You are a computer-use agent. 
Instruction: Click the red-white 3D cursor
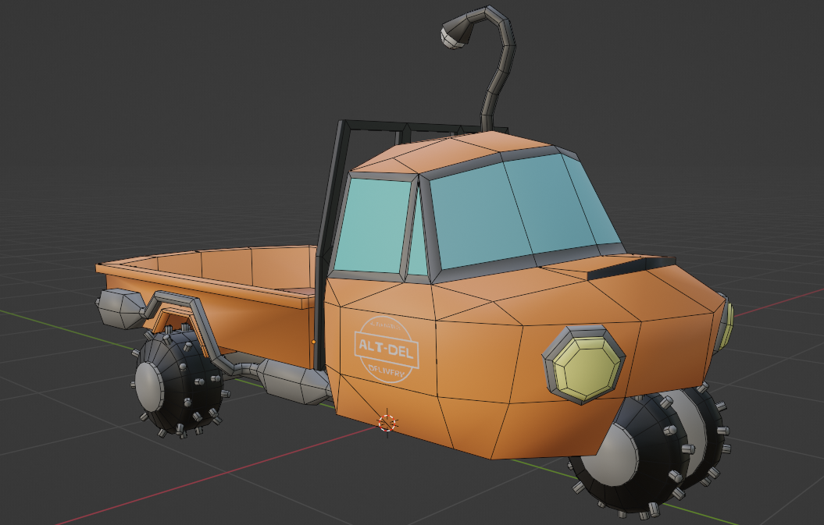tap(387, 423)
